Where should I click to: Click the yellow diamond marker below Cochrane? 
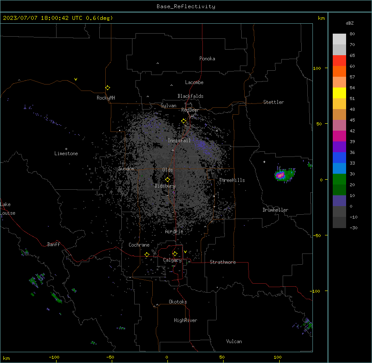147,255
